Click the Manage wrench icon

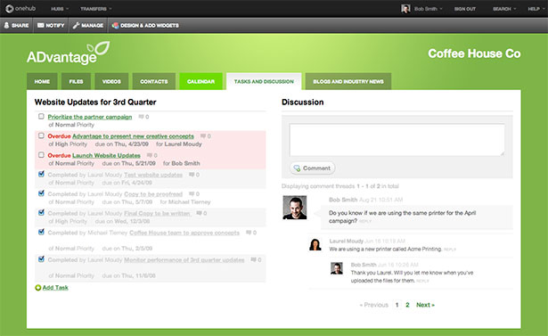coord(76,25)
